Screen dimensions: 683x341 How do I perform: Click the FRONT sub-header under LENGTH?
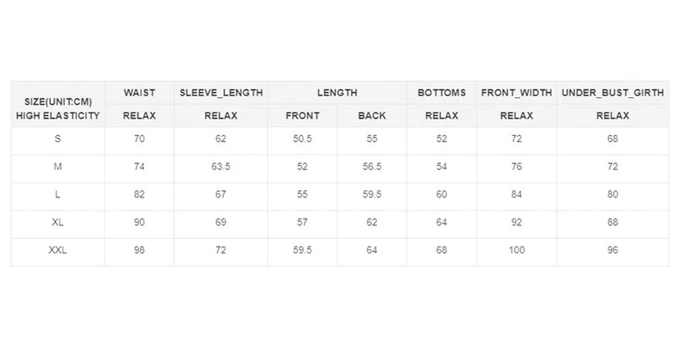pyautogui.click(x=302, y=116)
